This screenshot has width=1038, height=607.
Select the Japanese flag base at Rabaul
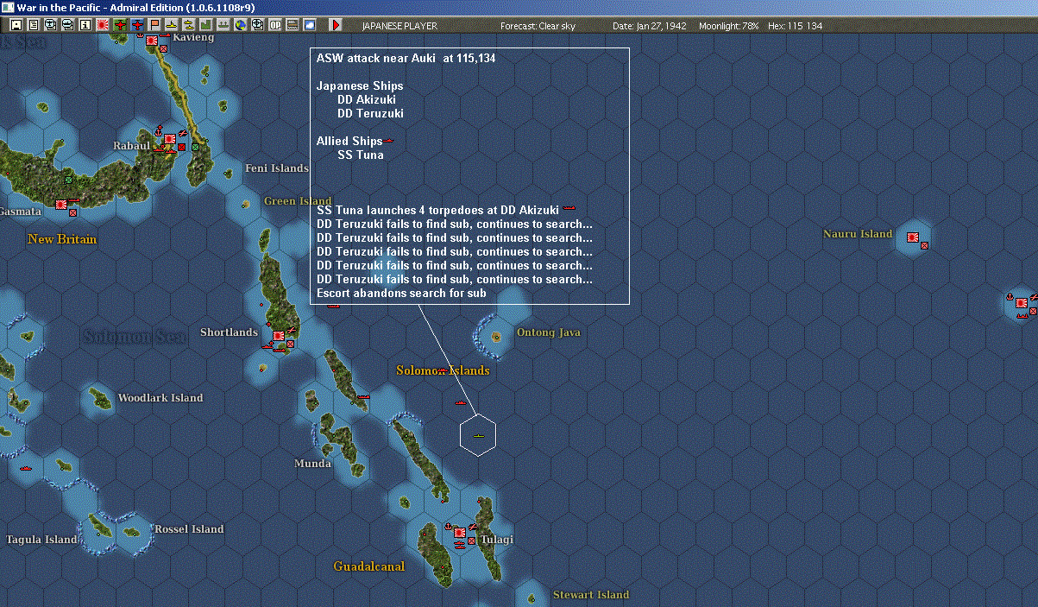170,138
